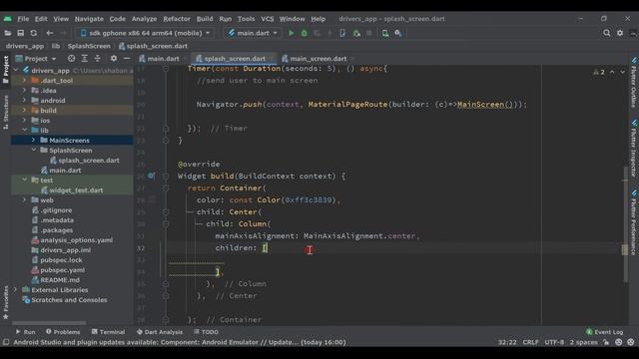The height and width of the screenshot is (359, 639).
Task: Fold the build method with gutter fold marker
Action: [166, 177]
